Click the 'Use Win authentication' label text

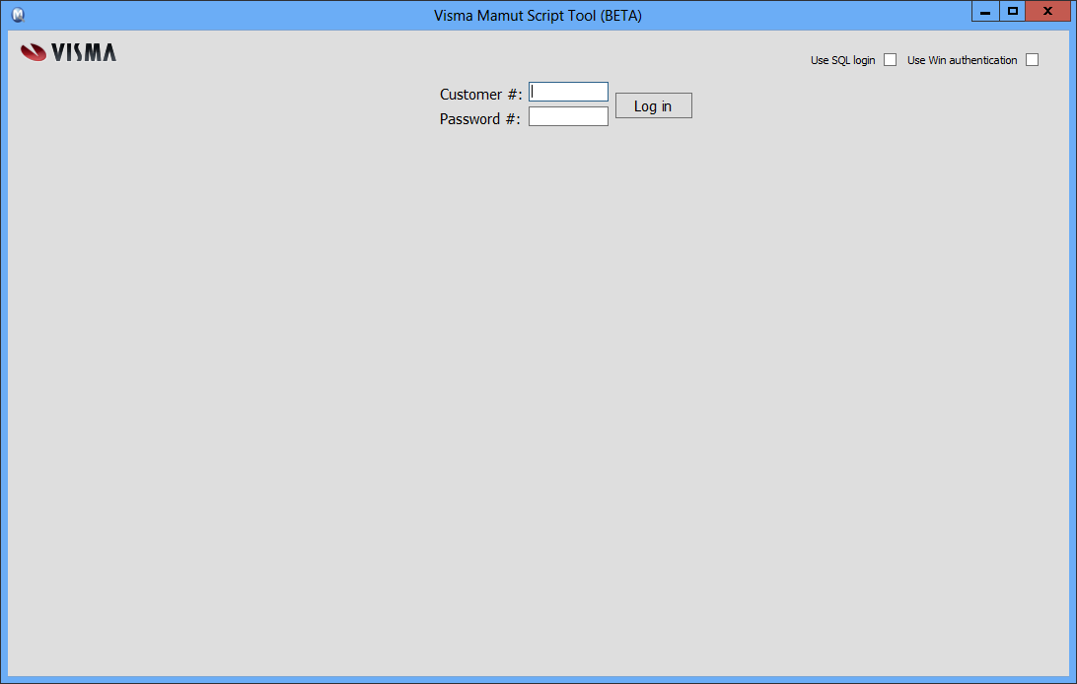point(962,60)
